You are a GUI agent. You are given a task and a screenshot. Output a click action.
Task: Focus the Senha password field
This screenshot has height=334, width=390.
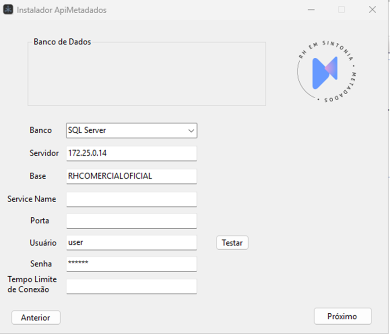131,264
